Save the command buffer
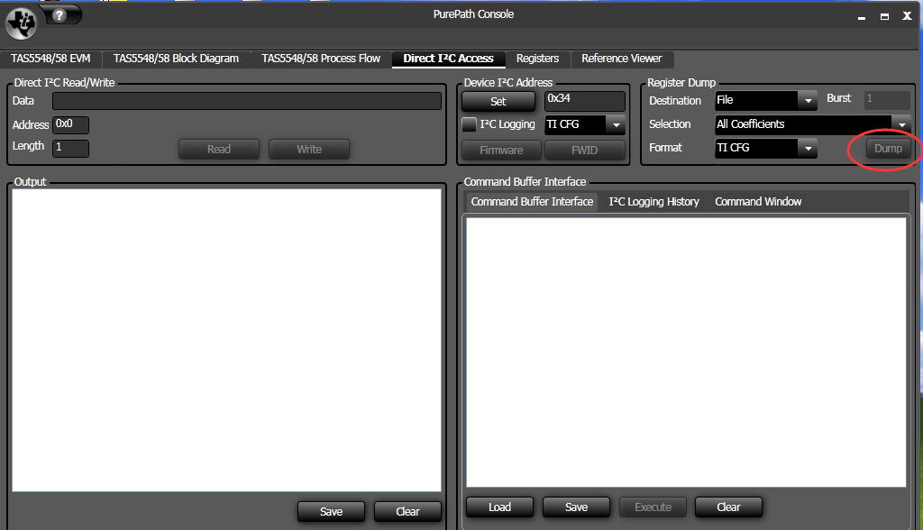 [576, 507]
